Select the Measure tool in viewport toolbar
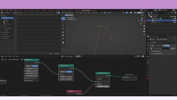 tap(63, 42)
